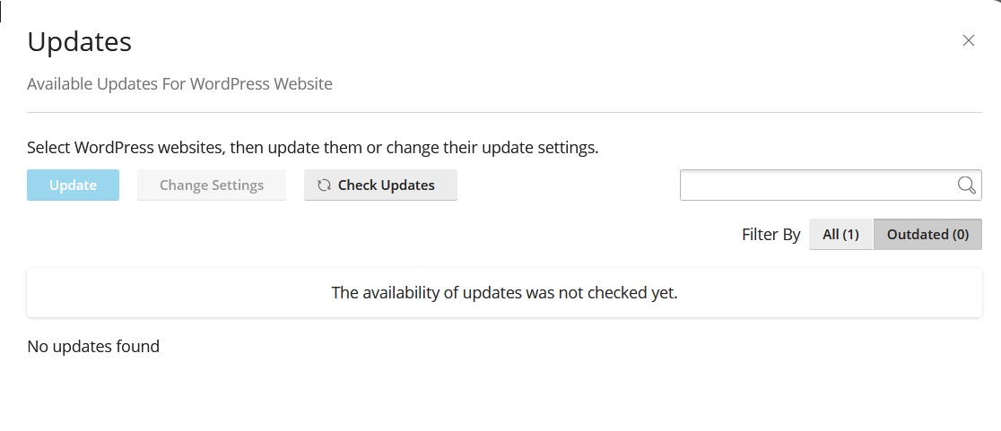The width and height of the screenshot is (1001, 431).
Task: Click the 'Select WordPress websites' instruction text
Action: pos(312,147)
